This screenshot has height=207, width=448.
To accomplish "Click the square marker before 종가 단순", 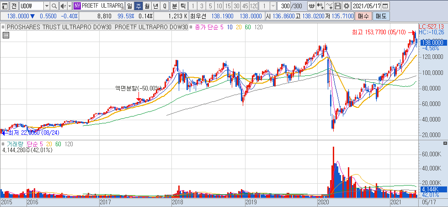I will pos(191,27).
